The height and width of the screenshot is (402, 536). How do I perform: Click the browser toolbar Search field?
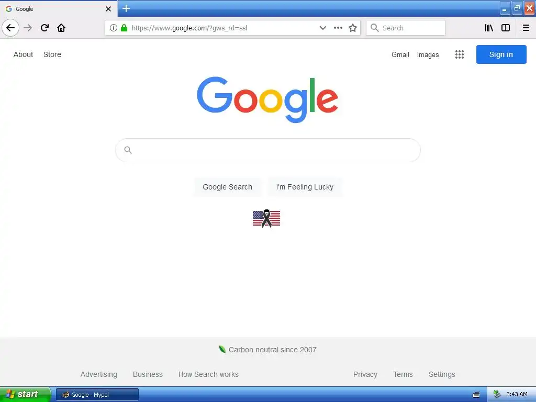coord(406,28)
